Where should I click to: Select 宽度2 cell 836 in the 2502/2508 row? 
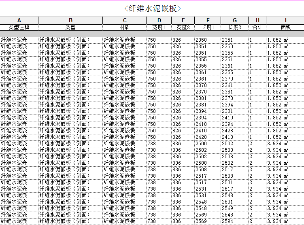click(x=183, y=157)
